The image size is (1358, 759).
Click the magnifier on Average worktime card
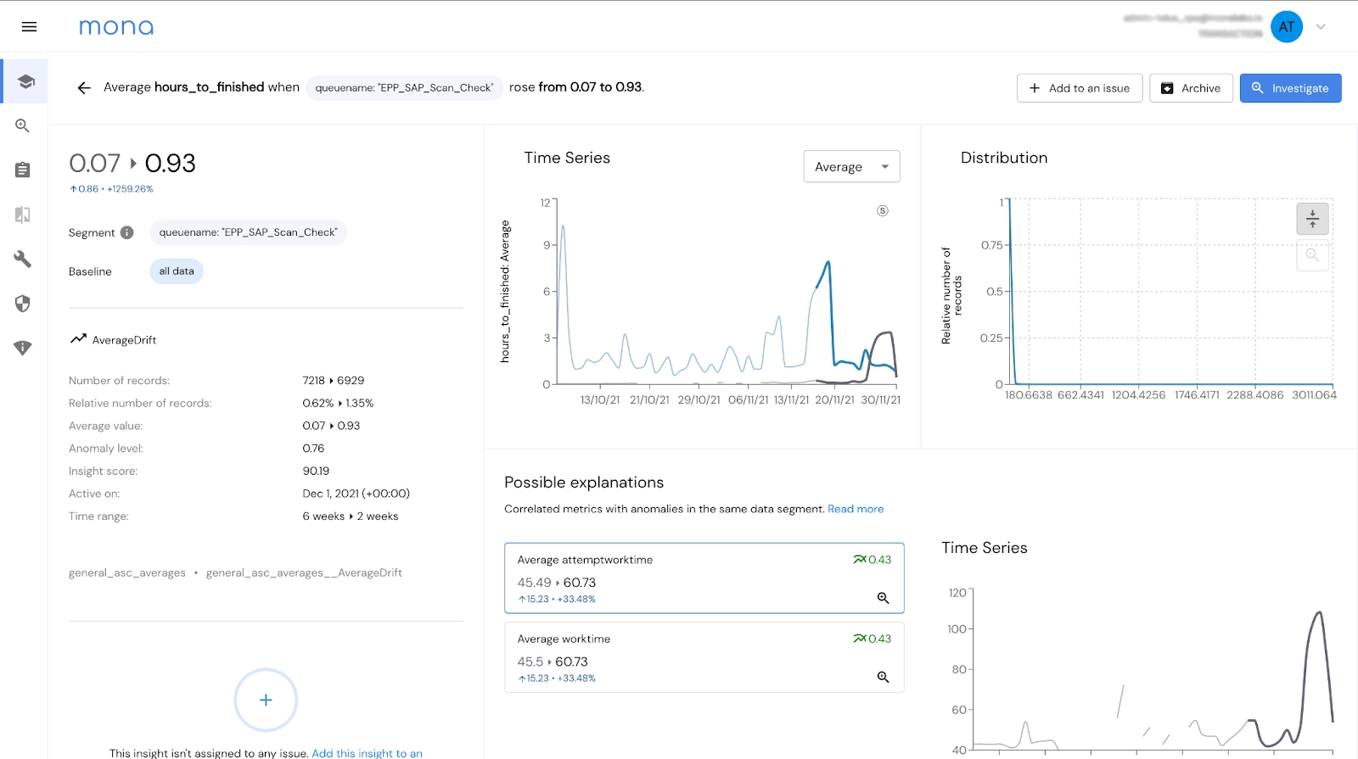(x=883, y=677)
